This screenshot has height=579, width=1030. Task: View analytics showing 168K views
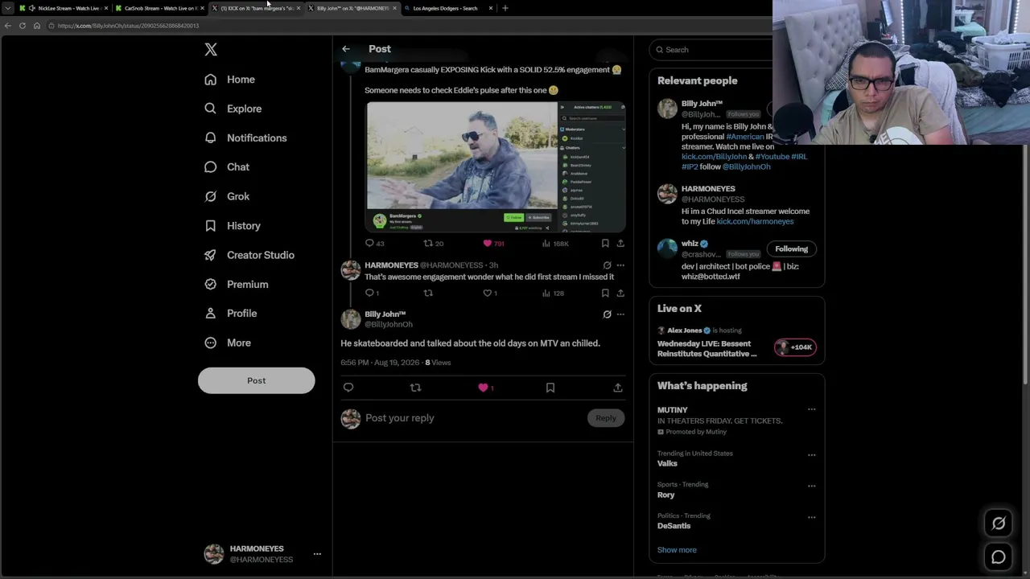pyautogui.click(x=555, y=244)
